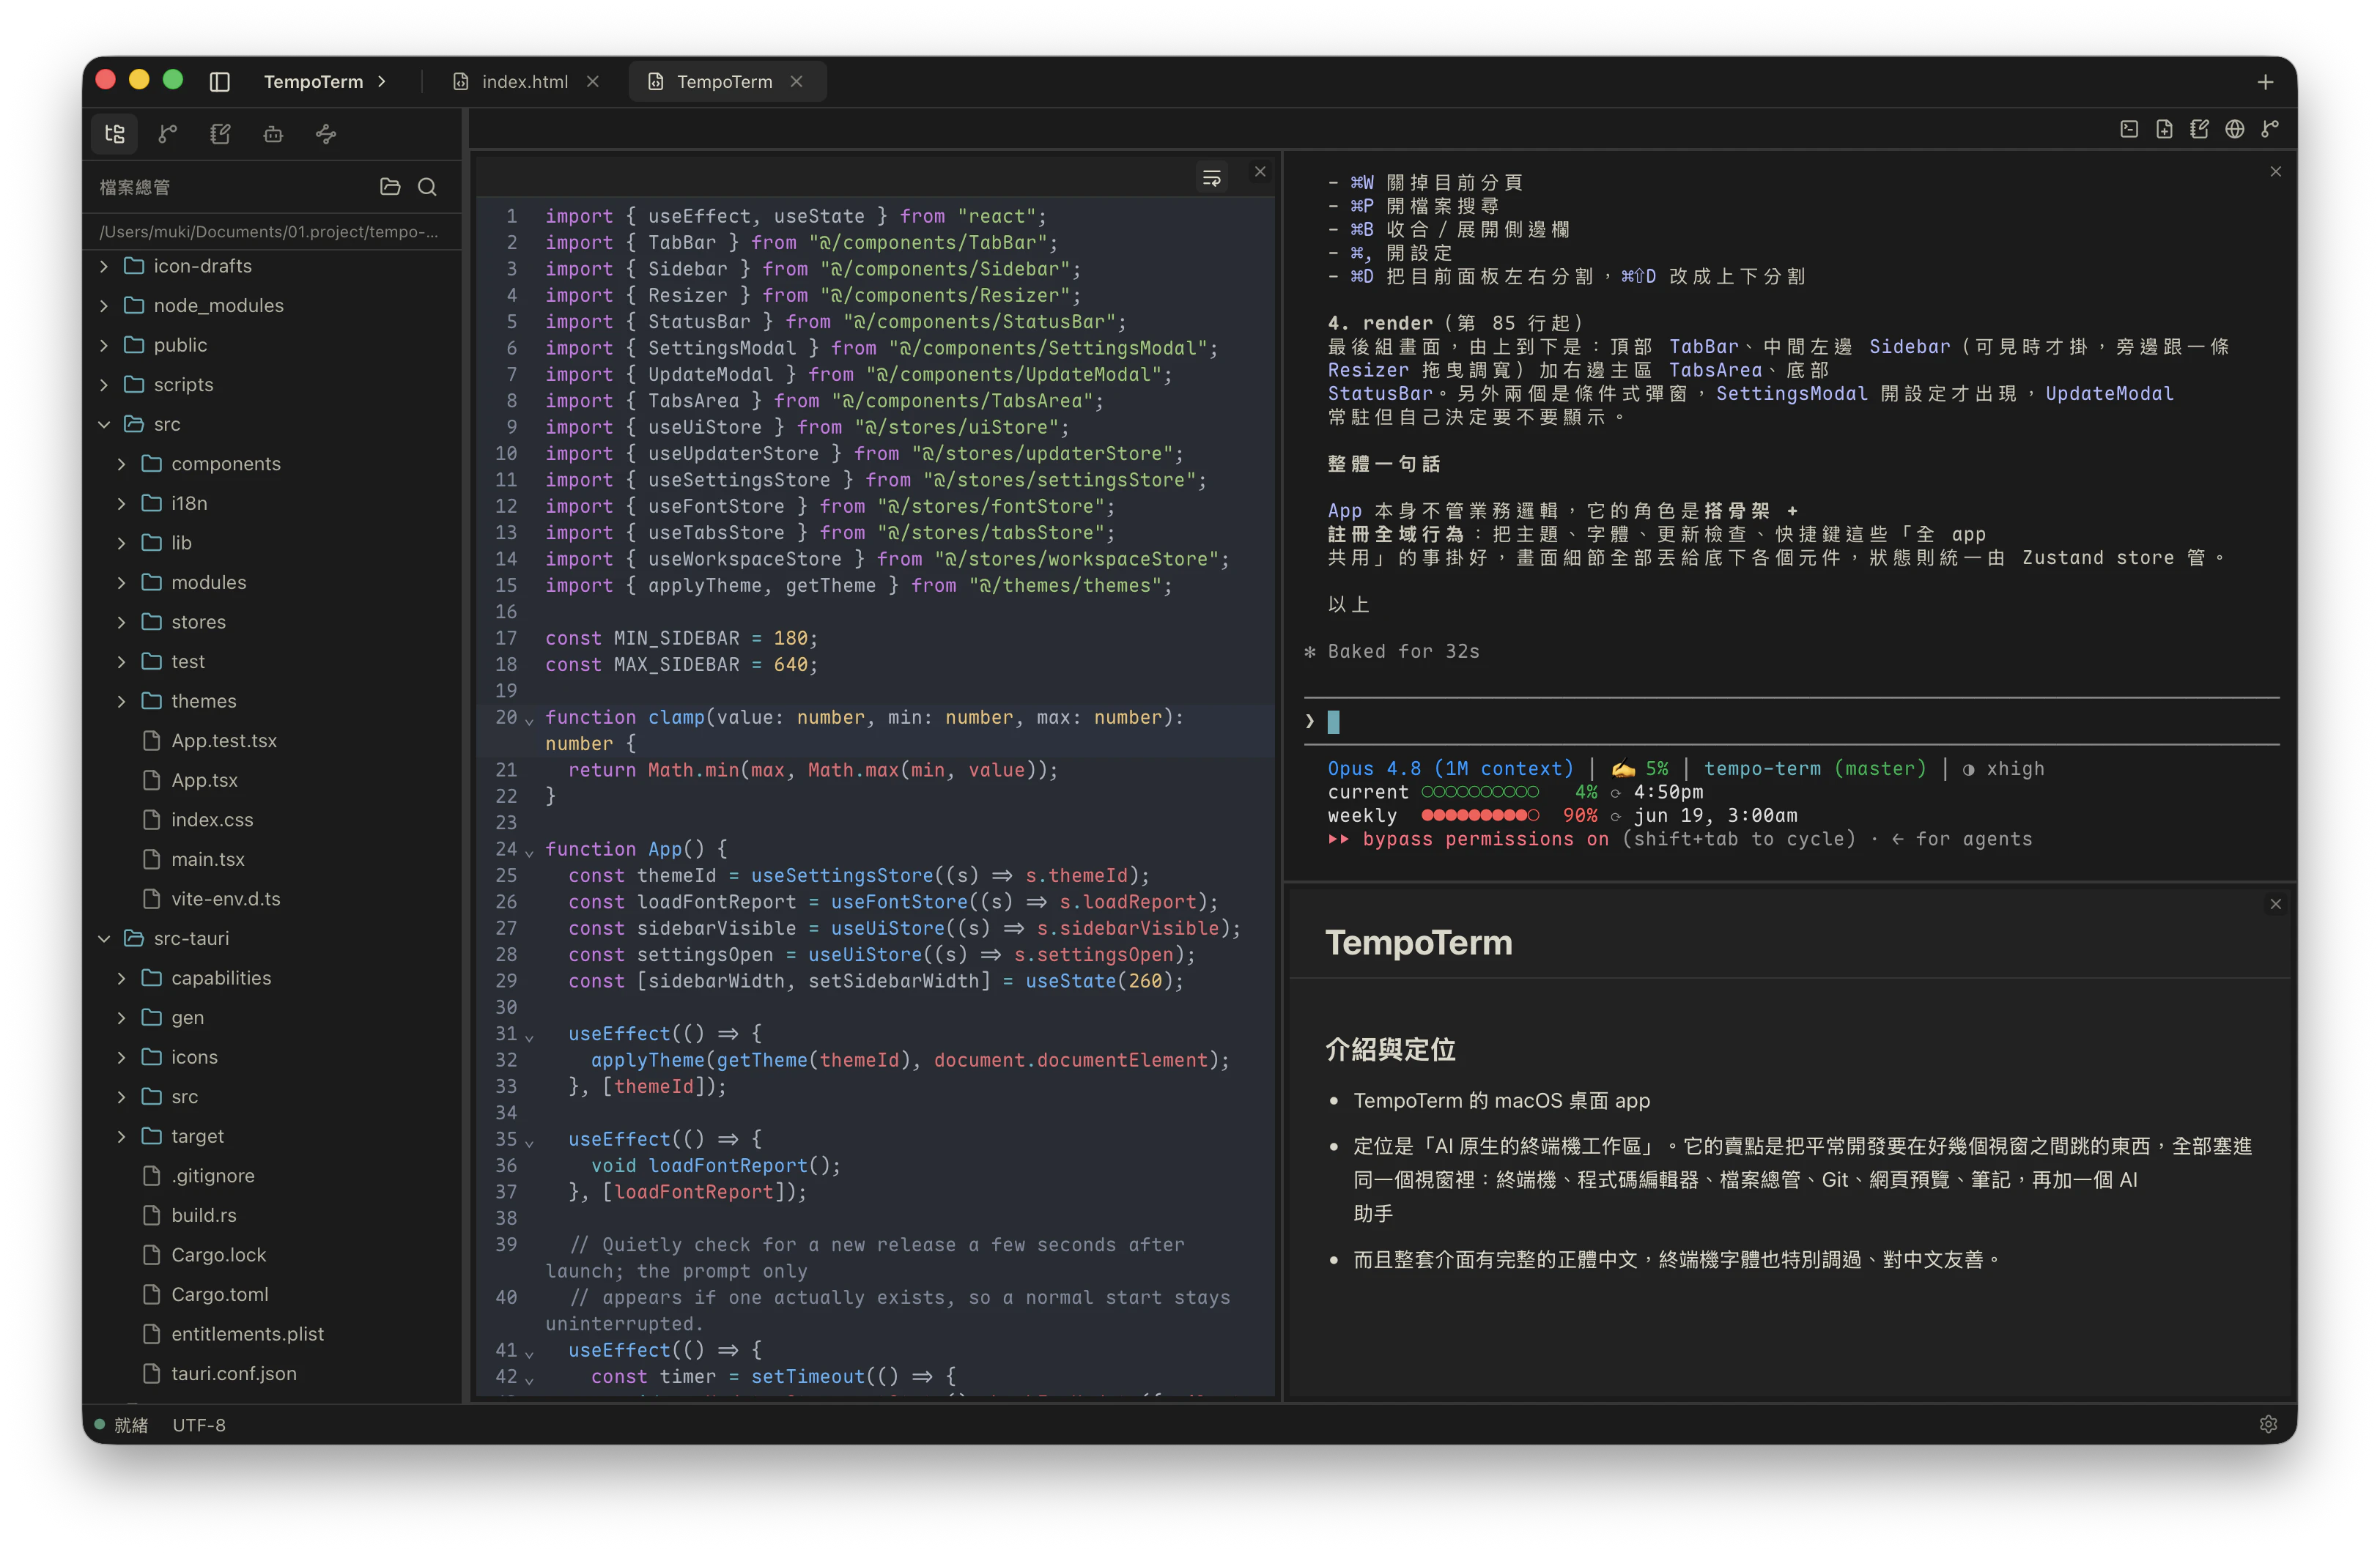Toggle the sidebar panel visibility
This screenshot has height=1553, width=2380.
(220, 82)
